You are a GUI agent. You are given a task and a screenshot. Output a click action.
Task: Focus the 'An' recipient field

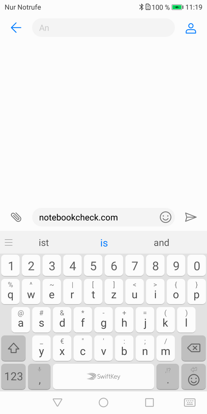point(103,28)
